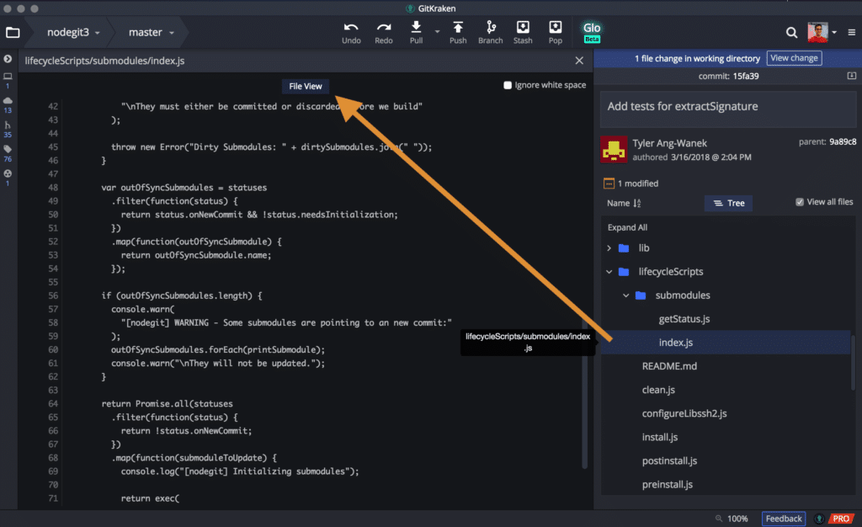Open Glo Beta boards
The image size is (862, 527).
point(592,33)
